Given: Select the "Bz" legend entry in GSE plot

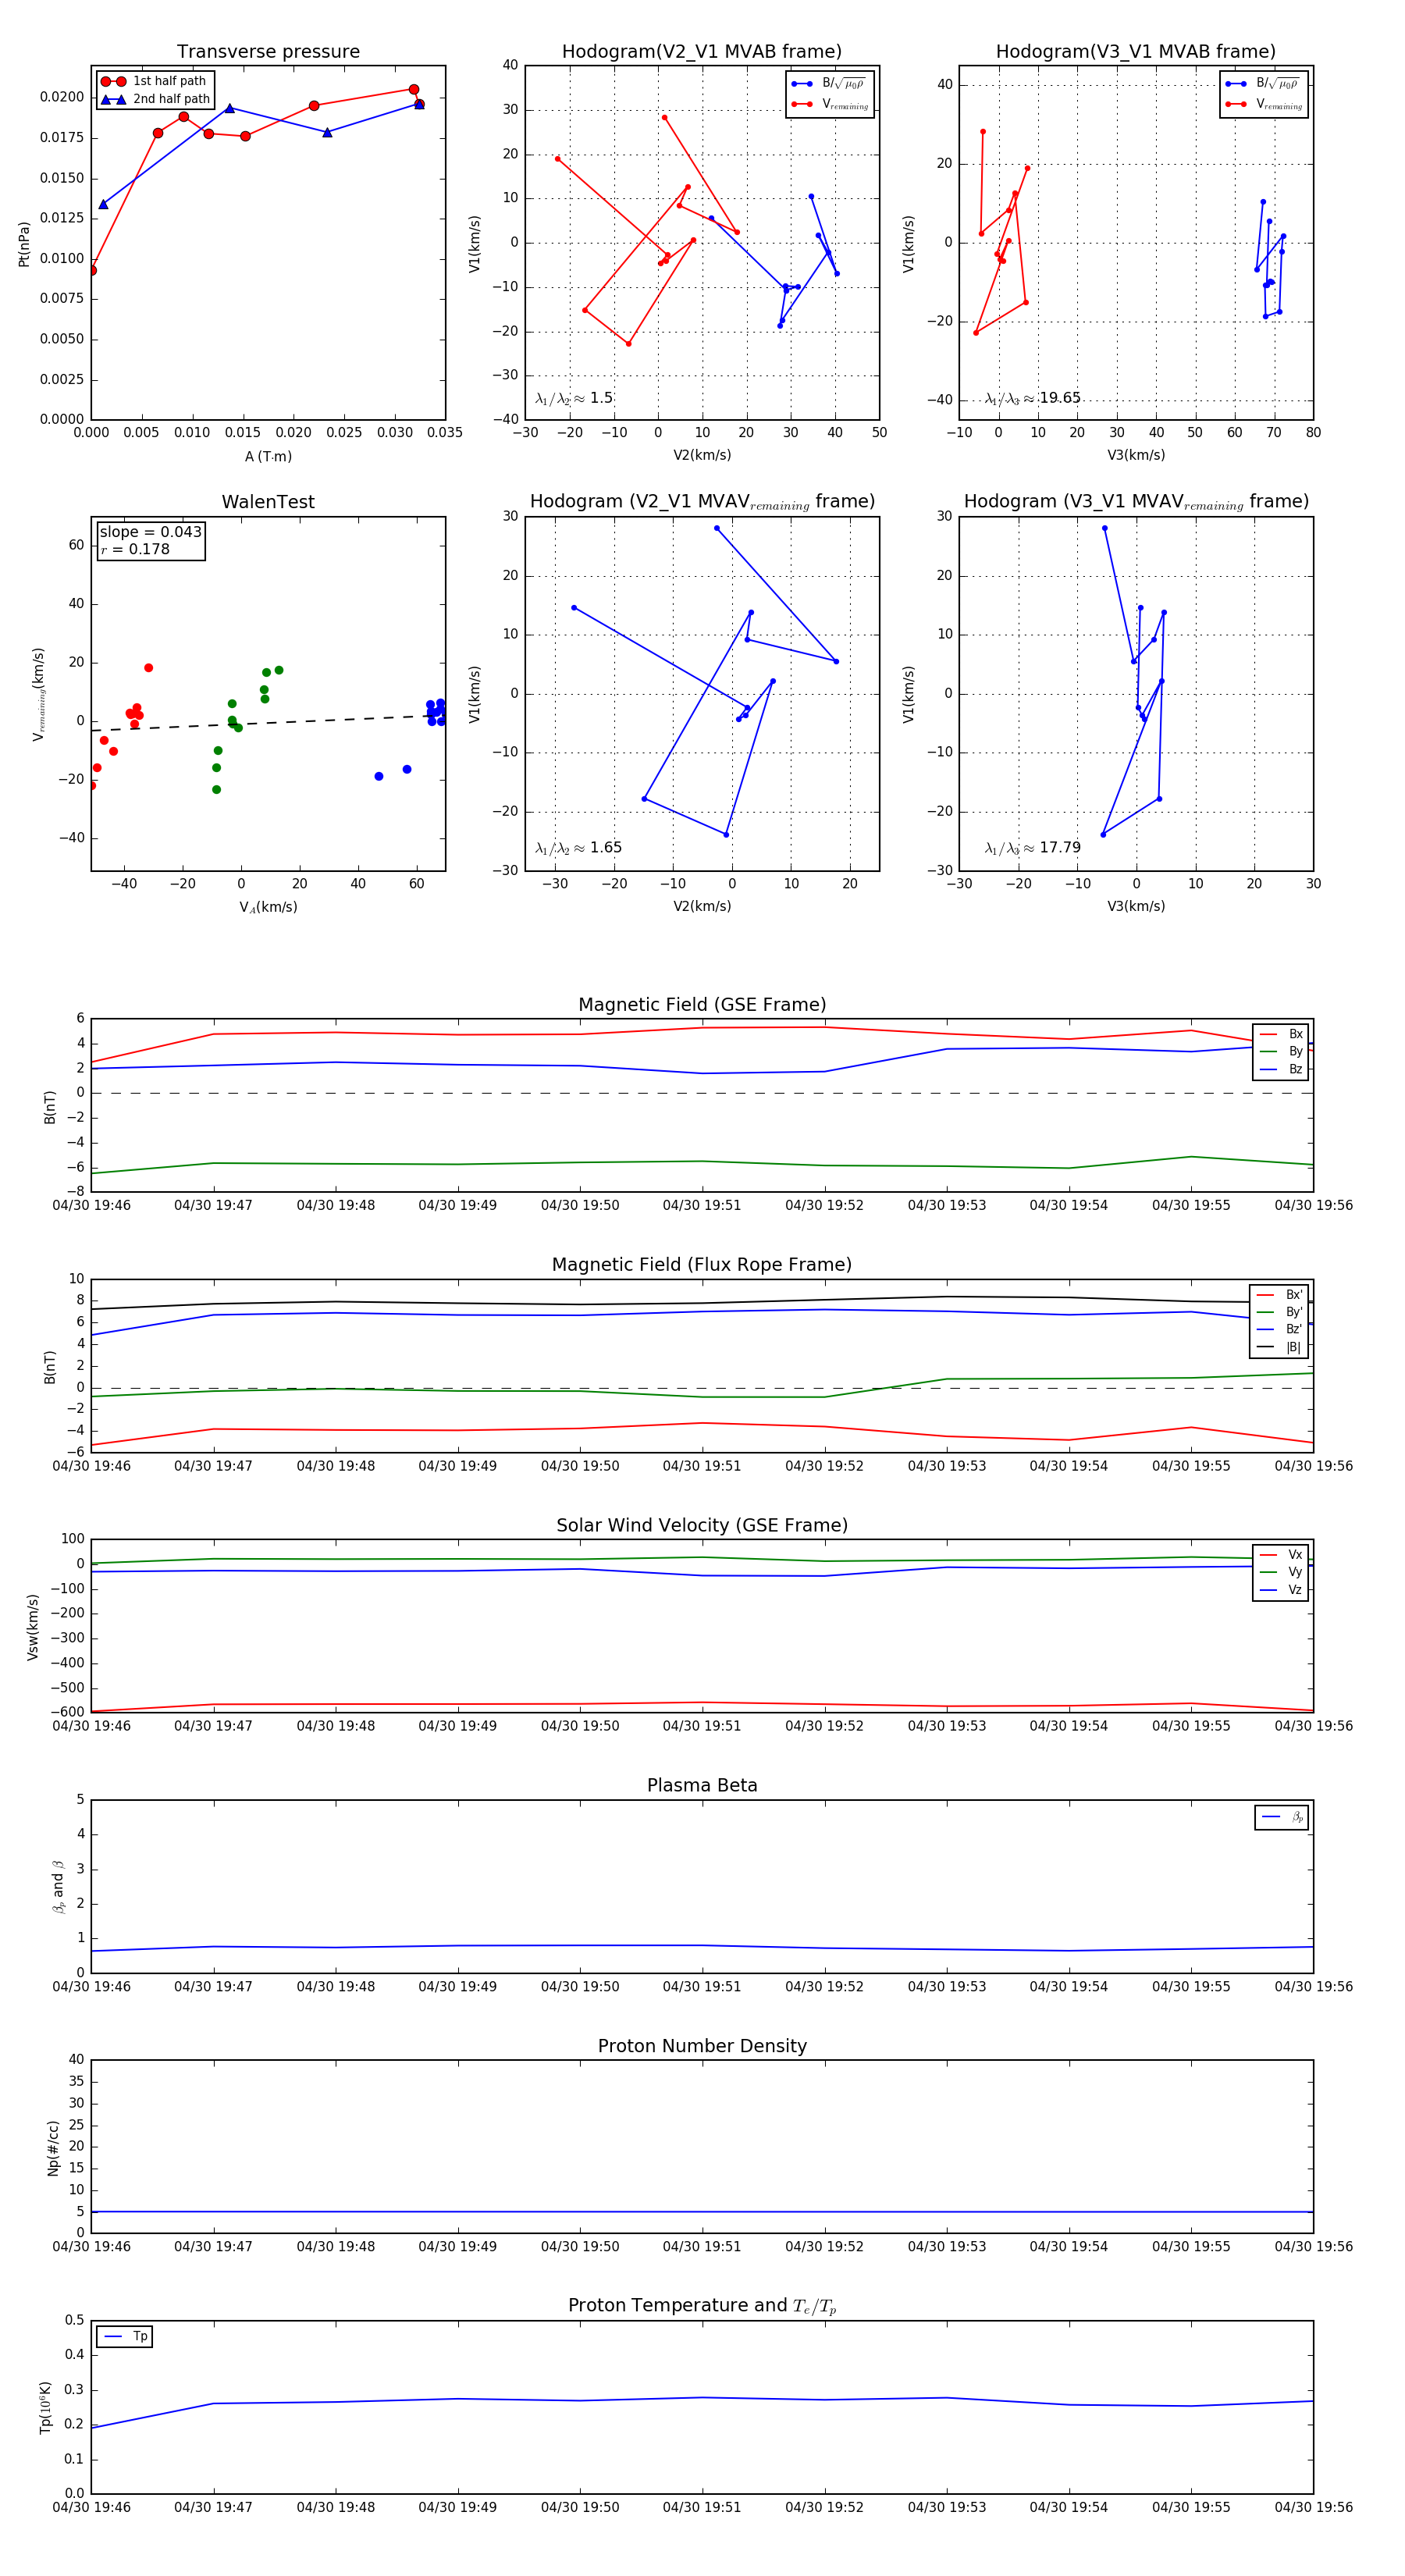Looking at the screenshot, I should (x=1281, y=1069).
